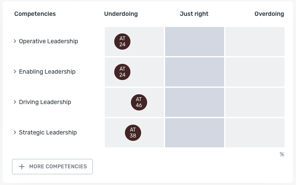The width and height of the screenshot is (296, 185).
Task: Click the Overdoing column header
Action: 269,14
